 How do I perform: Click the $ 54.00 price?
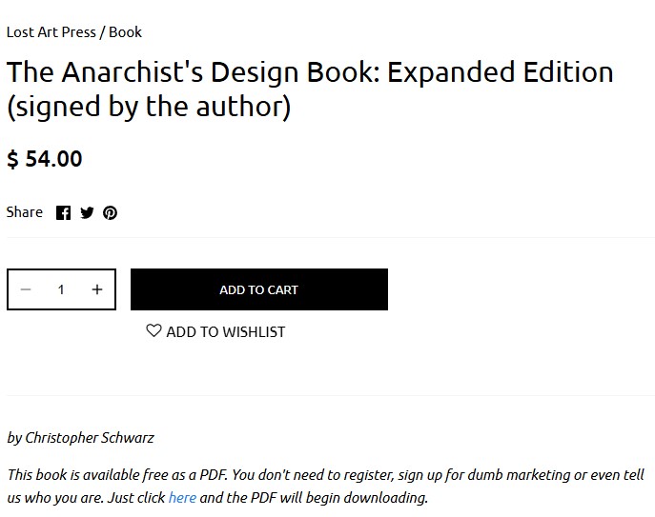[x=45, y=159]
